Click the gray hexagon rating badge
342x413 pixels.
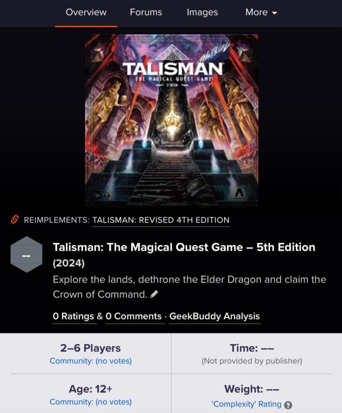pyautogui.click(x=26, y=254)
